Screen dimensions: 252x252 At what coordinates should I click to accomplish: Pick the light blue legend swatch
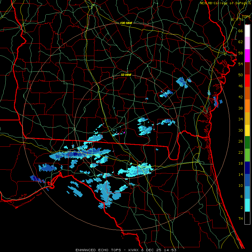click(x=247, y=193)
